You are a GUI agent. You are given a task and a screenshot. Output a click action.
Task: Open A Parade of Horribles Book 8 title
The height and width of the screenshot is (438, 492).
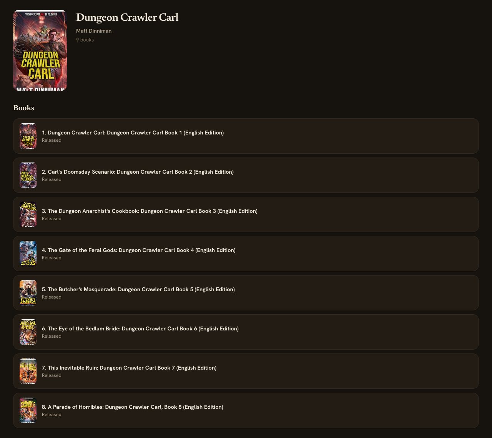tap(133, 407)
